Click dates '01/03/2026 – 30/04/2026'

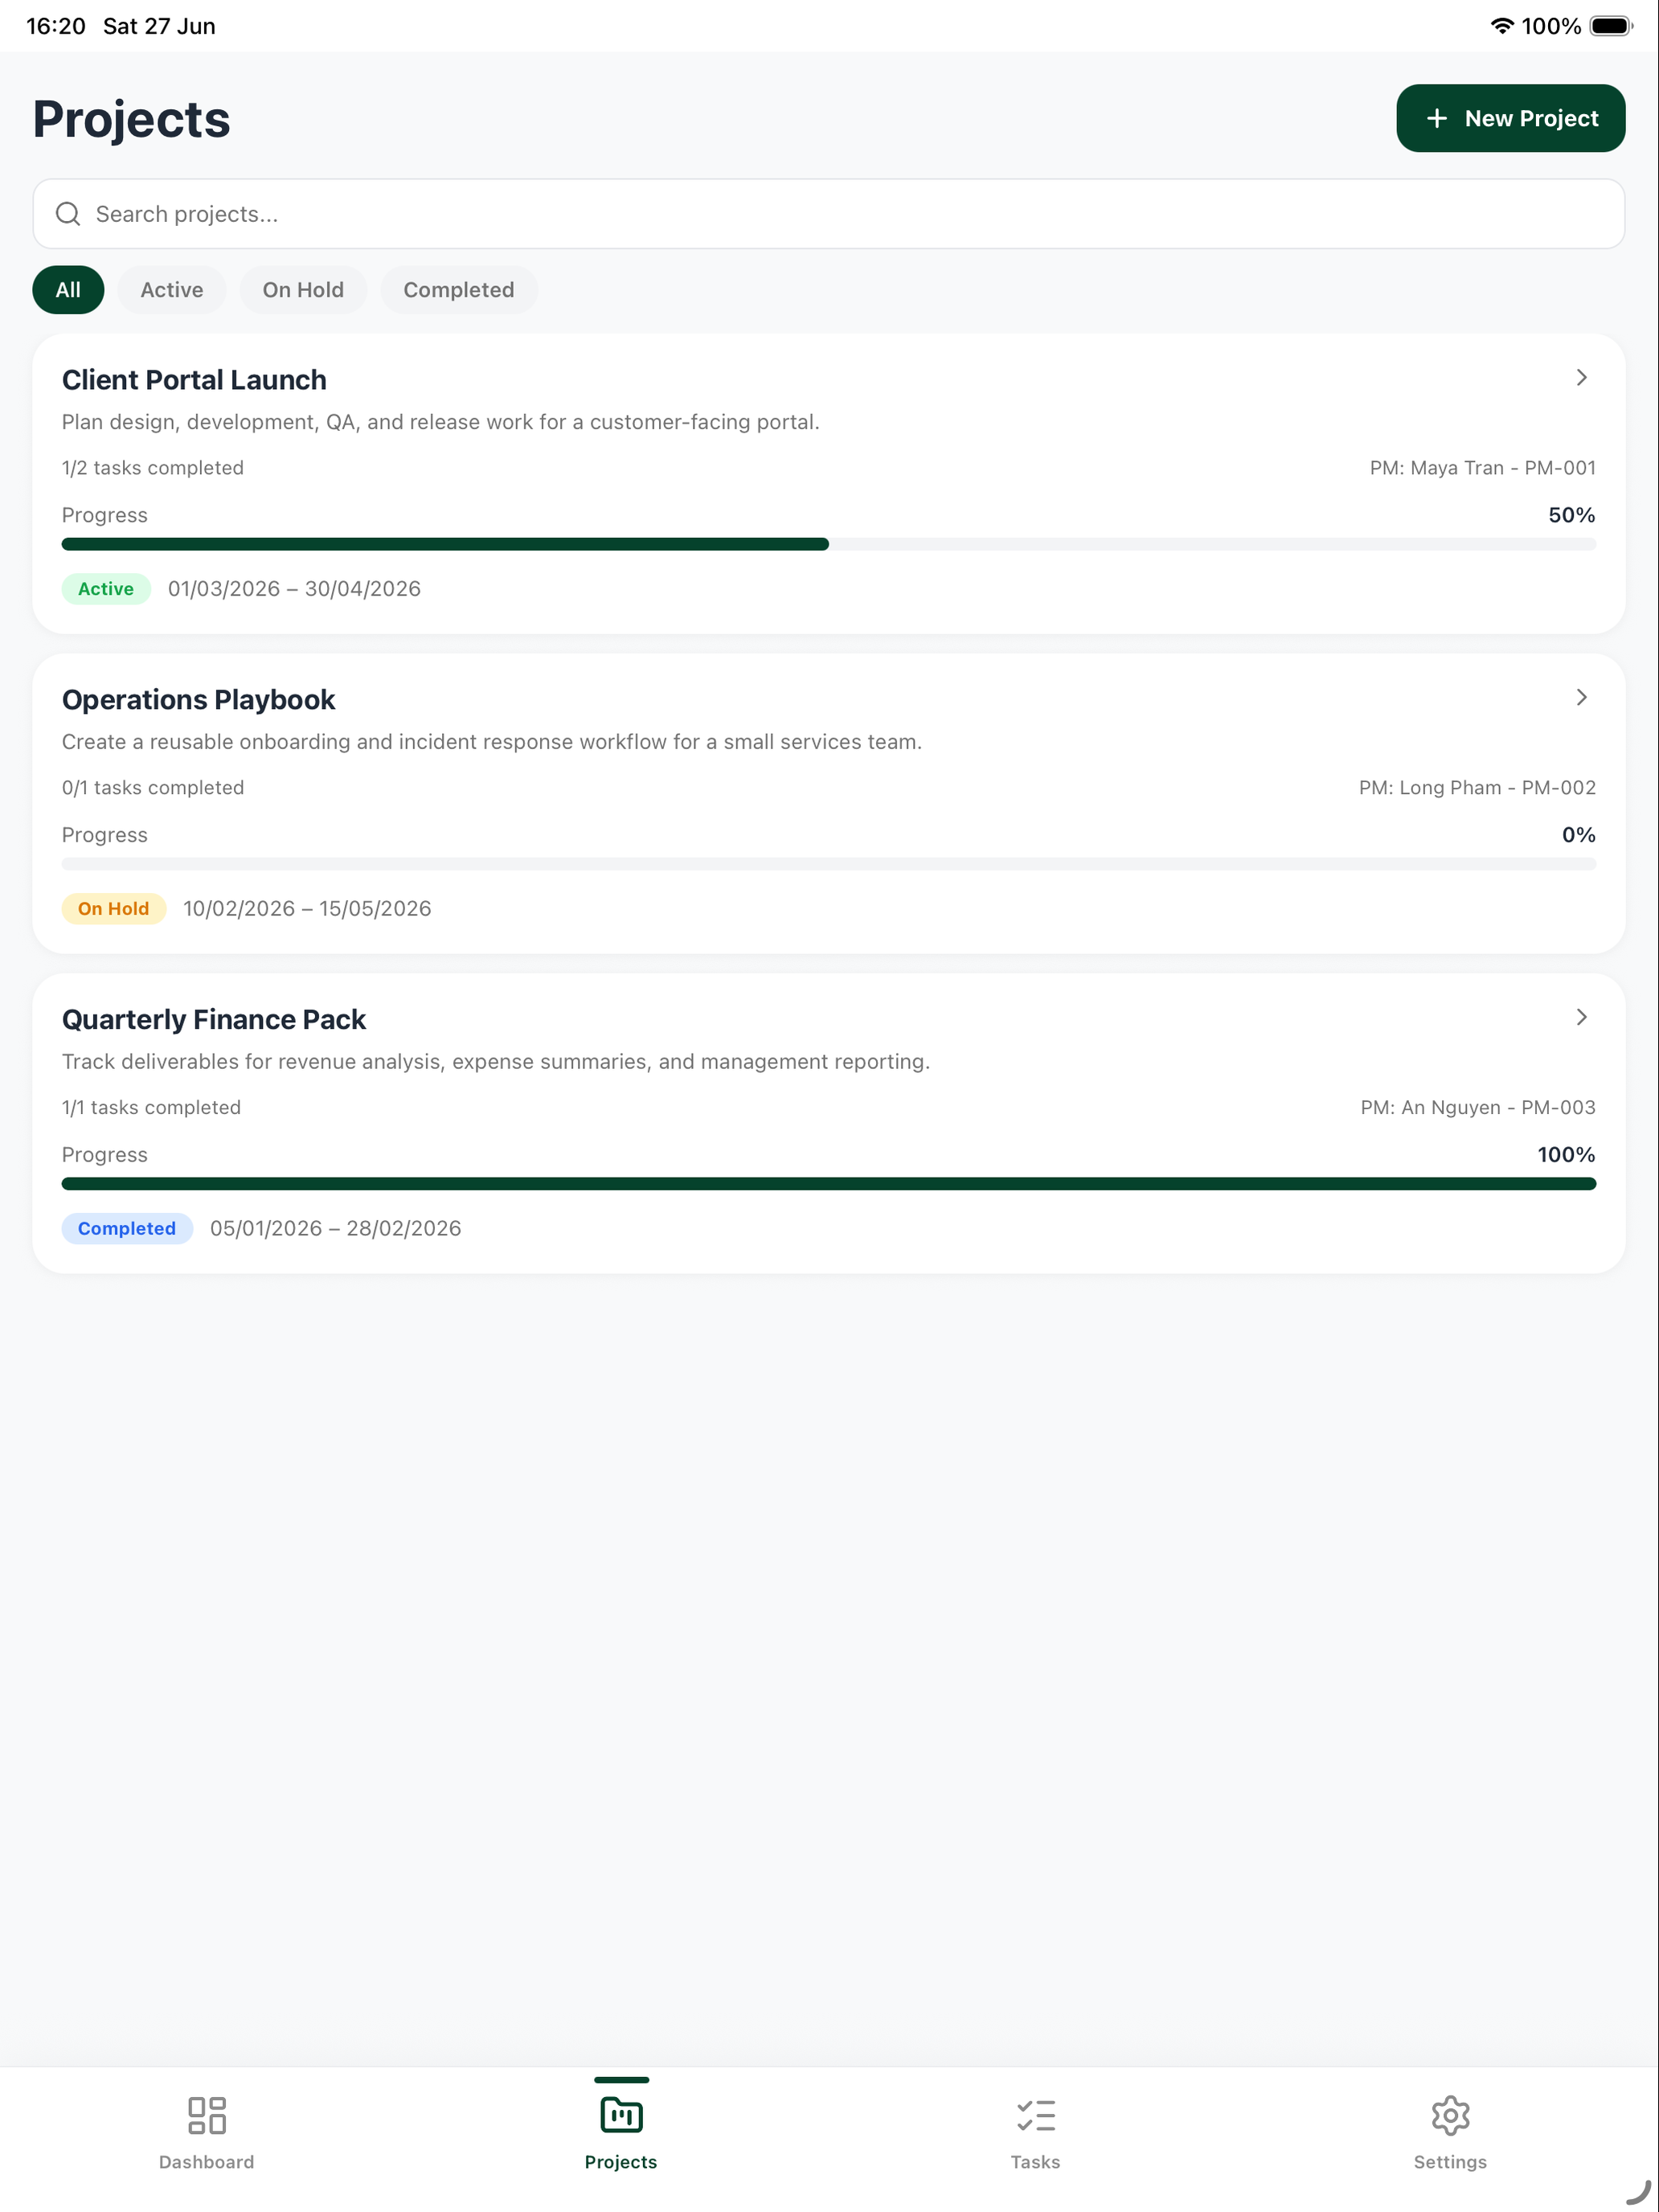294,589
